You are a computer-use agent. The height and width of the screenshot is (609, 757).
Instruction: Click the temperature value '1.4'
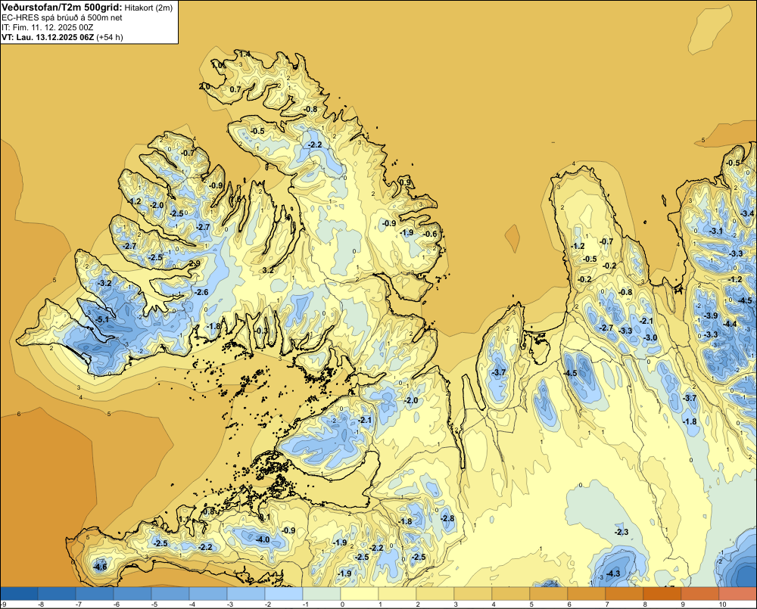point(245,54)
